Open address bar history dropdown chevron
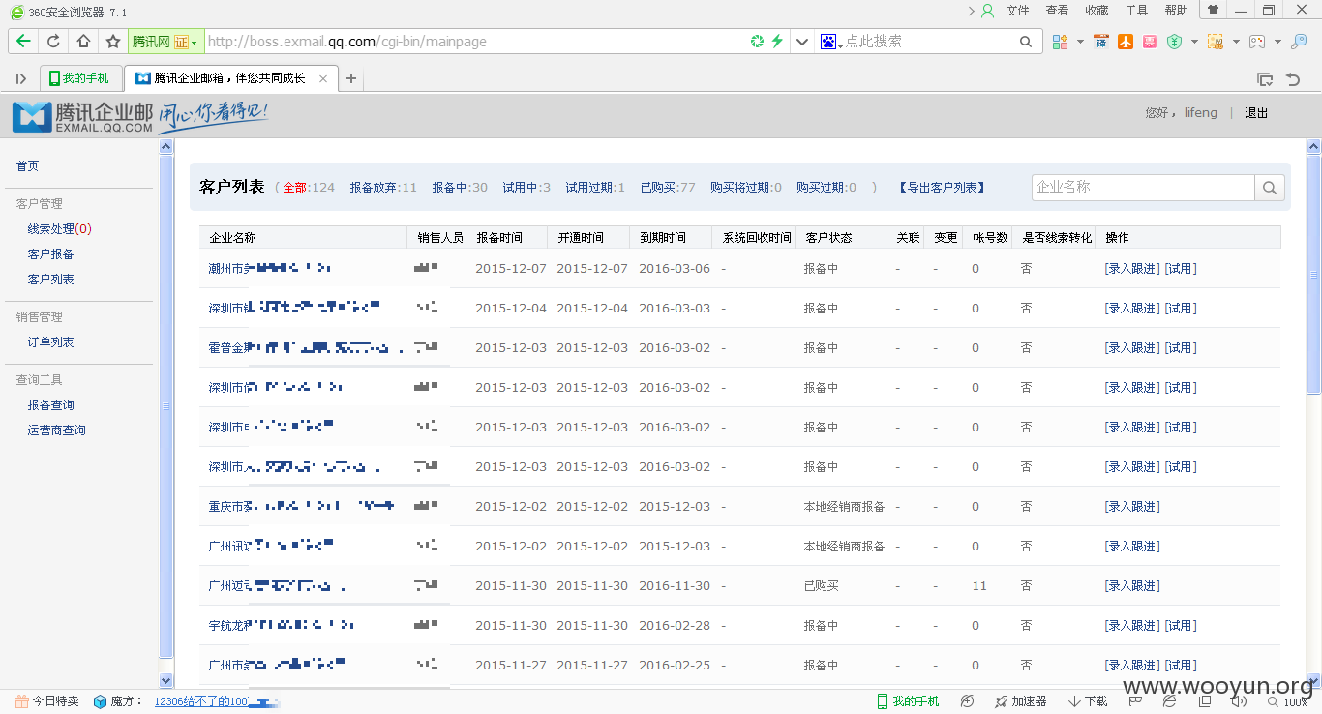 point(801,42)
